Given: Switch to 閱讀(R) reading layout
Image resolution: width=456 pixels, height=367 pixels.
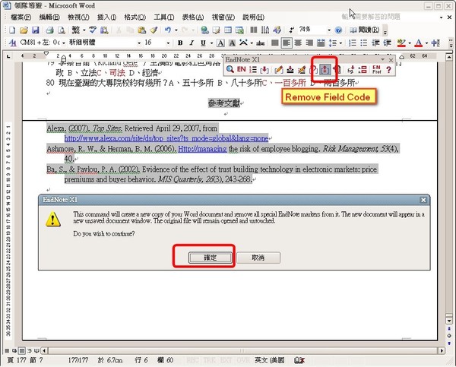Looking at the screenshot, I should coord(365,30).
